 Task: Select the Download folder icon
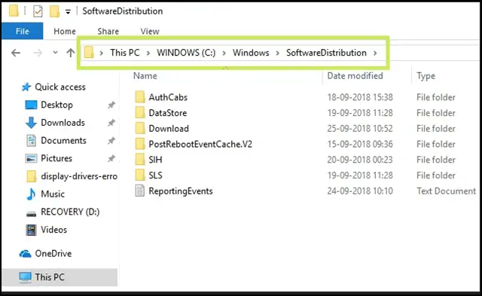[x=140, y=128]
